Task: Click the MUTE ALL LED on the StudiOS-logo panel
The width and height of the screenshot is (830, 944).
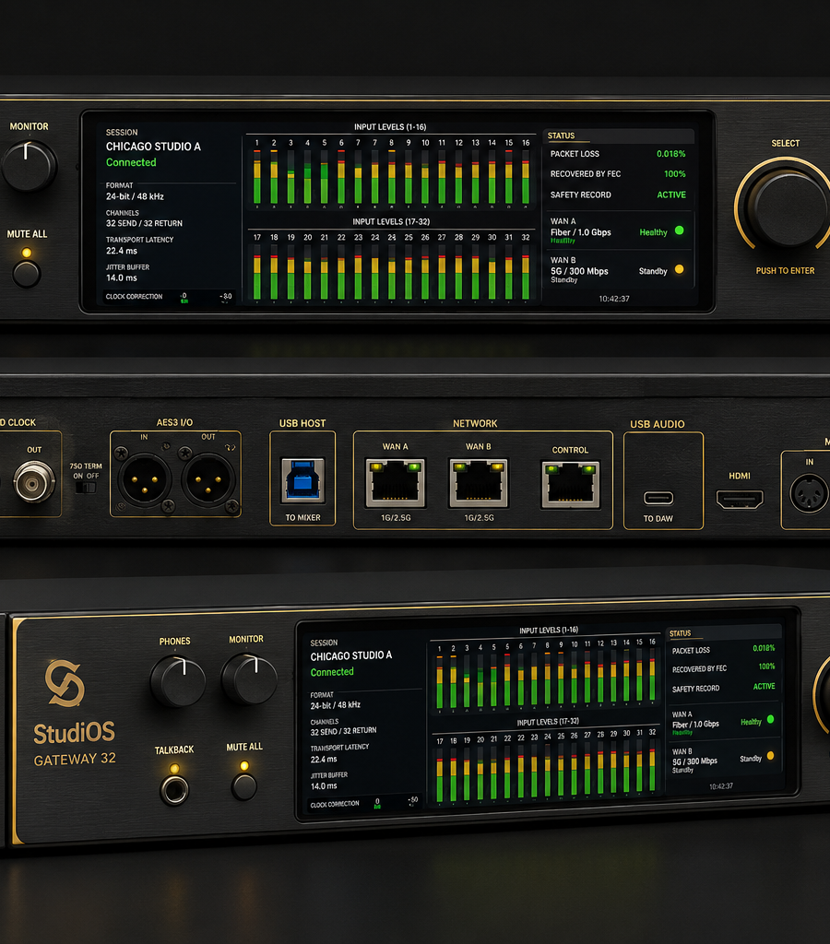Action: [x=244, y=766]
